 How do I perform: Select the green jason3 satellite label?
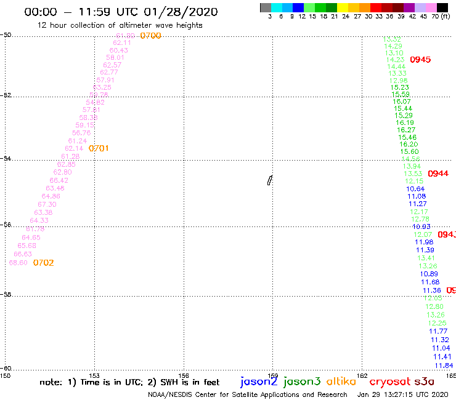coord(302,382)
